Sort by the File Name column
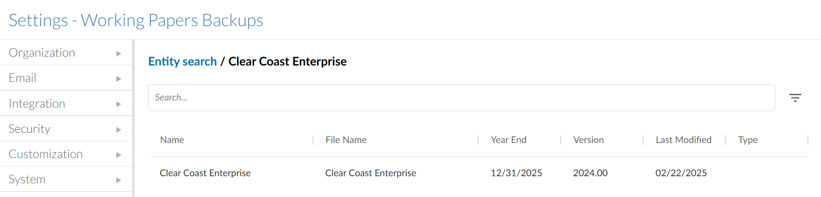The height and width of the screenshot is (197, 821). (346, 140)
